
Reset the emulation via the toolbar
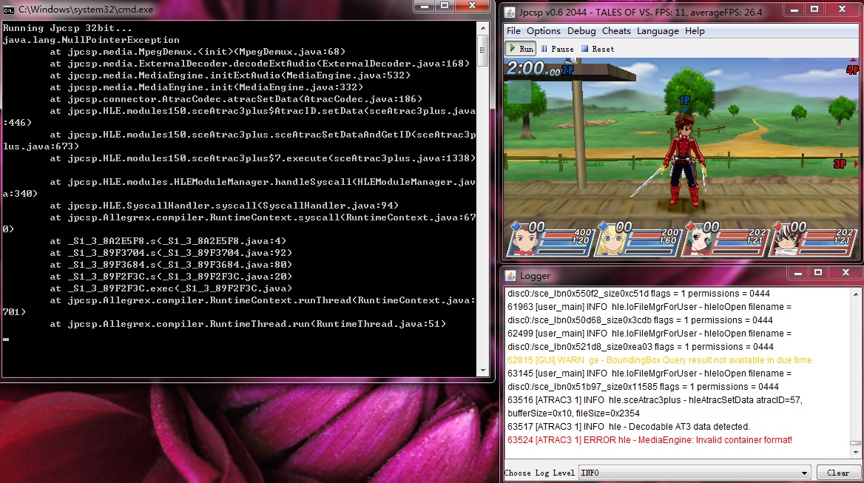[598, 49]
